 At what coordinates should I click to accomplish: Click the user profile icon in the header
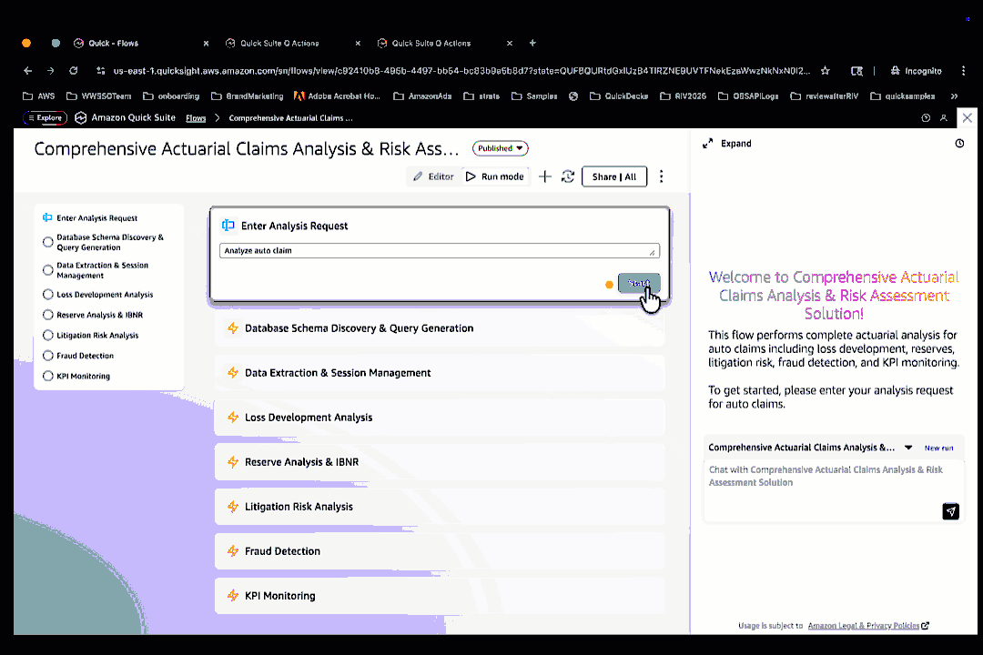[x=945, y=117]
